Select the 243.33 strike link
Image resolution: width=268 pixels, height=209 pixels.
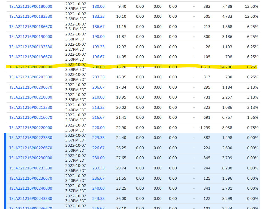tap(99, 198)
